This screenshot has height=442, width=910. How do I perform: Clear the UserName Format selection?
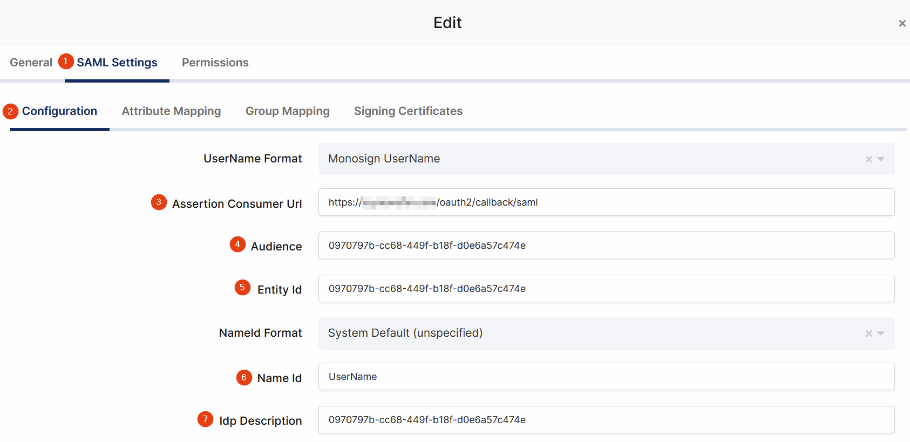pyautogui.click(x=868, y=159)
